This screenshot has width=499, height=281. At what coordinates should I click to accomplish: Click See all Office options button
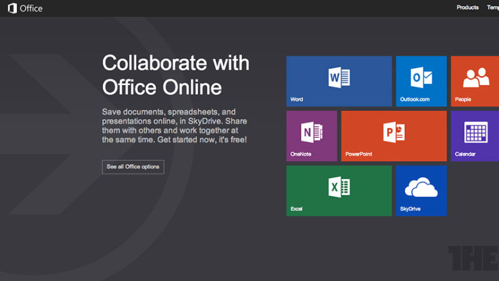pyautogui.click(x=133, y=167)
